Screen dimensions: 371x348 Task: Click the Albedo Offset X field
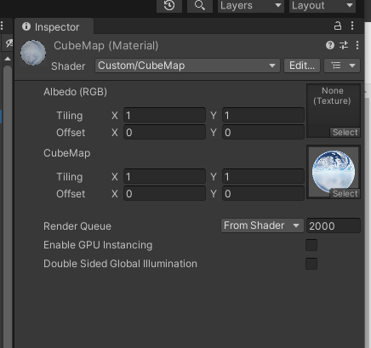pos(164,133)
